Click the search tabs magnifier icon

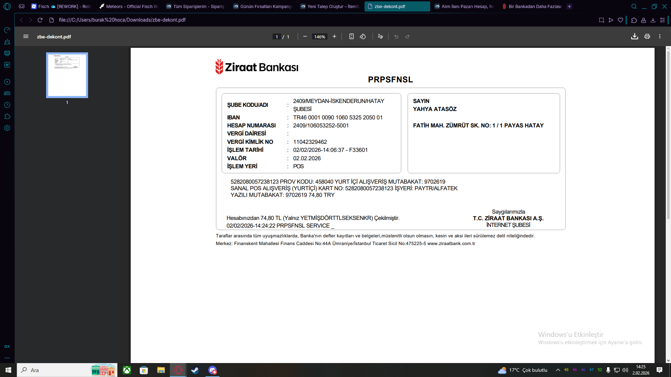634,6
